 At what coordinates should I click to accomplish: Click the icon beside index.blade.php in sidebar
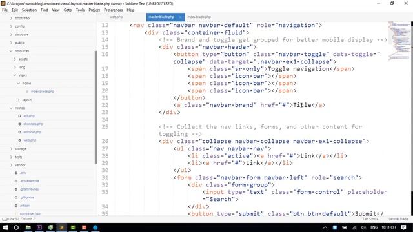pos(27,92)
